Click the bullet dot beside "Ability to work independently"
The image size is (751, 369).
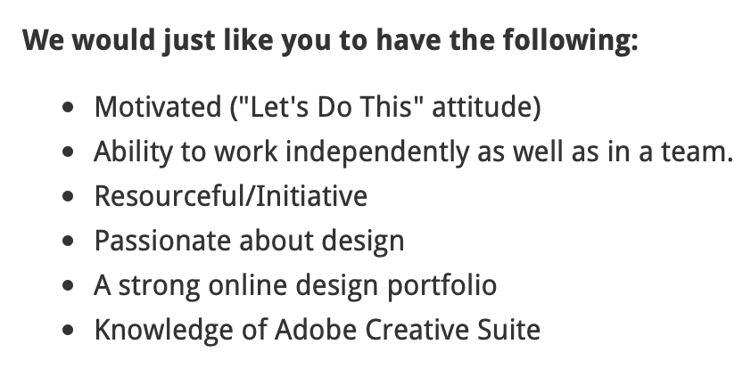click(69, 152)
